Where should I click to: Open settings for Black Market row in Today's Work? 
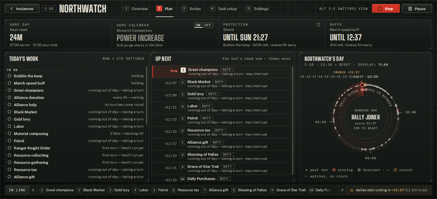pos(76,112)
